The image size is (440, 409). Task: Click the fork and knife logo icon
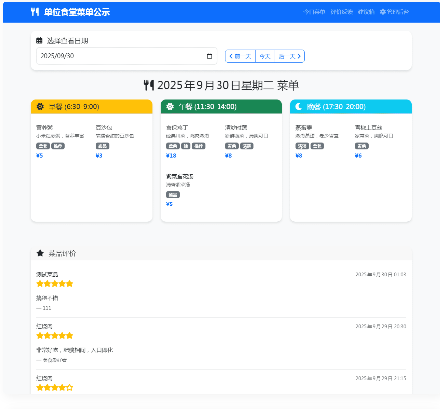tap(35, 12)
